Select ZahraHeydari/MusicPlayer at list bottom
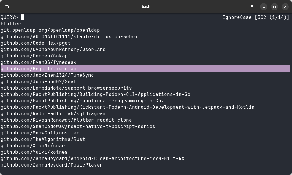The image size is (292, 175). pyautogui.click(x=51, y=165)
